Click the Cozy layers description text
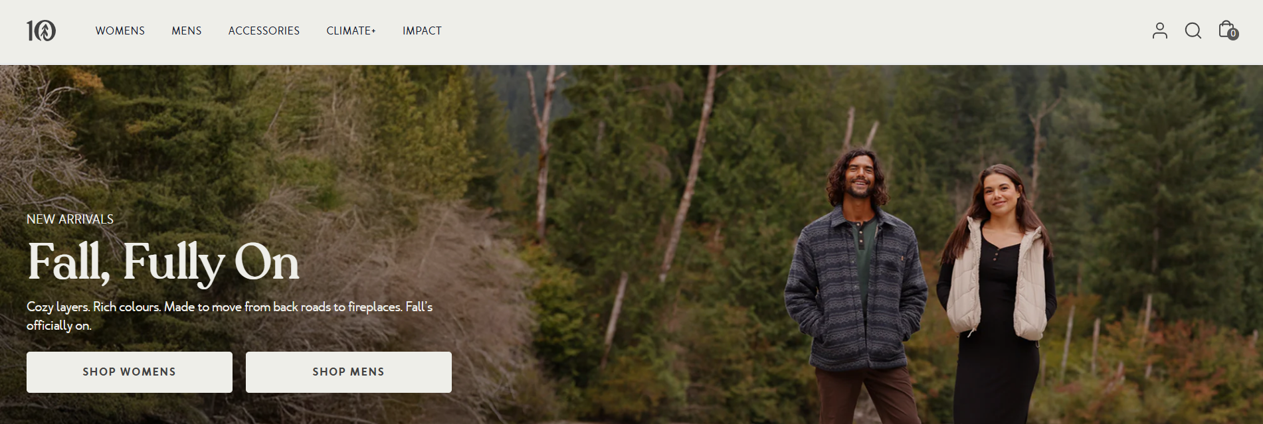Image resolution: width=1263 pixels, height=424 pixels. [229, 316]
